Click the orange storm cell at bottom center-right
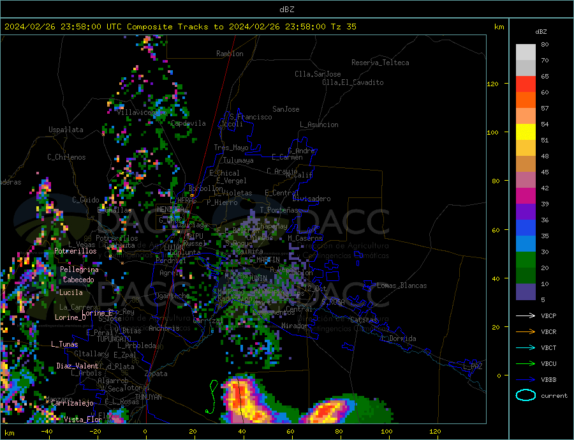 (x=327, y=411)
